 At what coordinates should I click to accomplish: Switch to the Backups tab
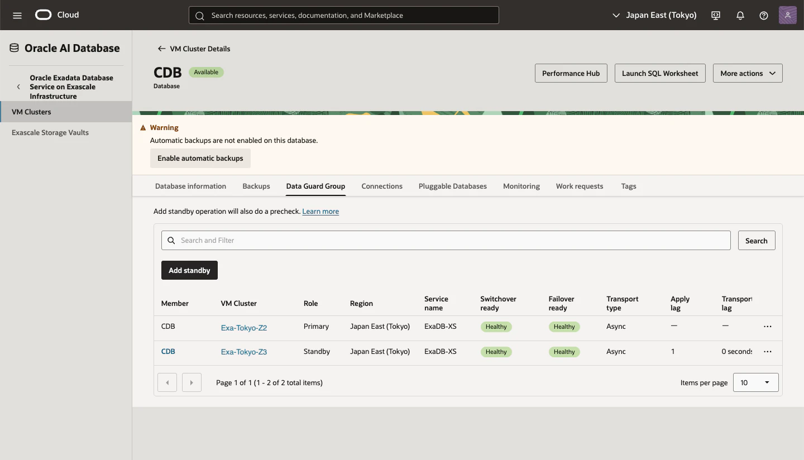pos(256,186)
